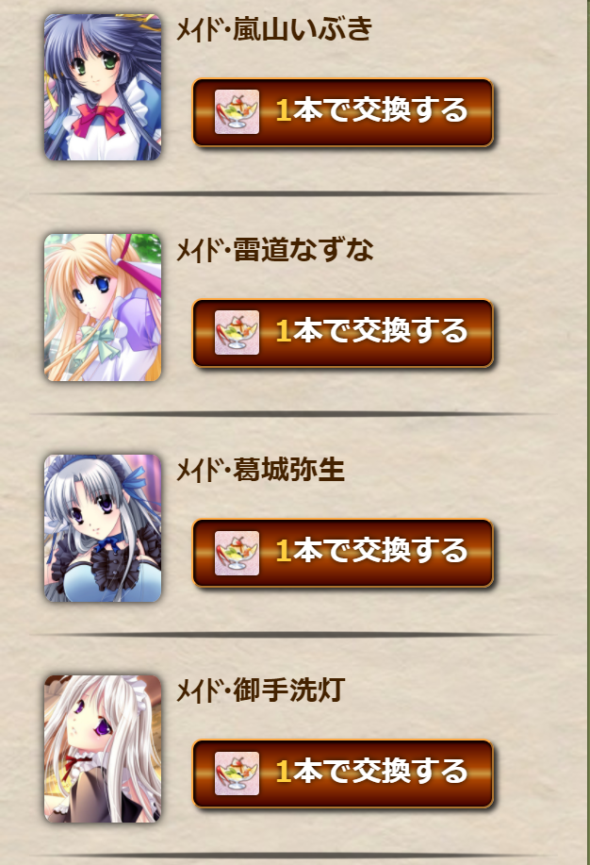590x865 pixels.
Task: Open the 嵐山いぶき character portrait
Action: click(x=103, y=87)
